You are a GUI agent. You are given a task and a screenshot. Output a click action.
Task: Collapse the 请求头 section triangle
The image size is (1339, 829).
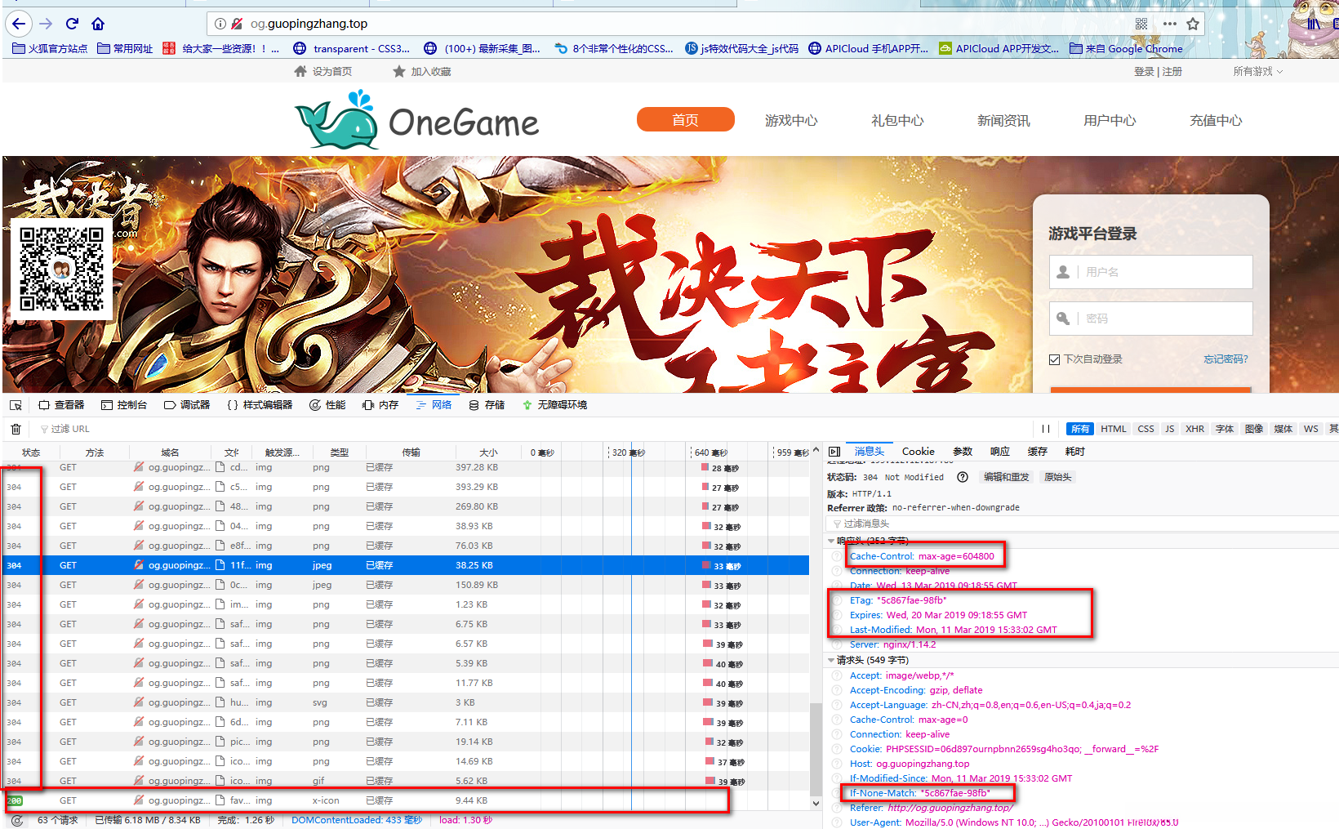(831, 660)
